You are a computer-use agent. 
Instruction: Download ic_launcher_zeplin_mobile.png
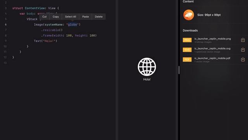pyautogui.click(x=243, y=40)
